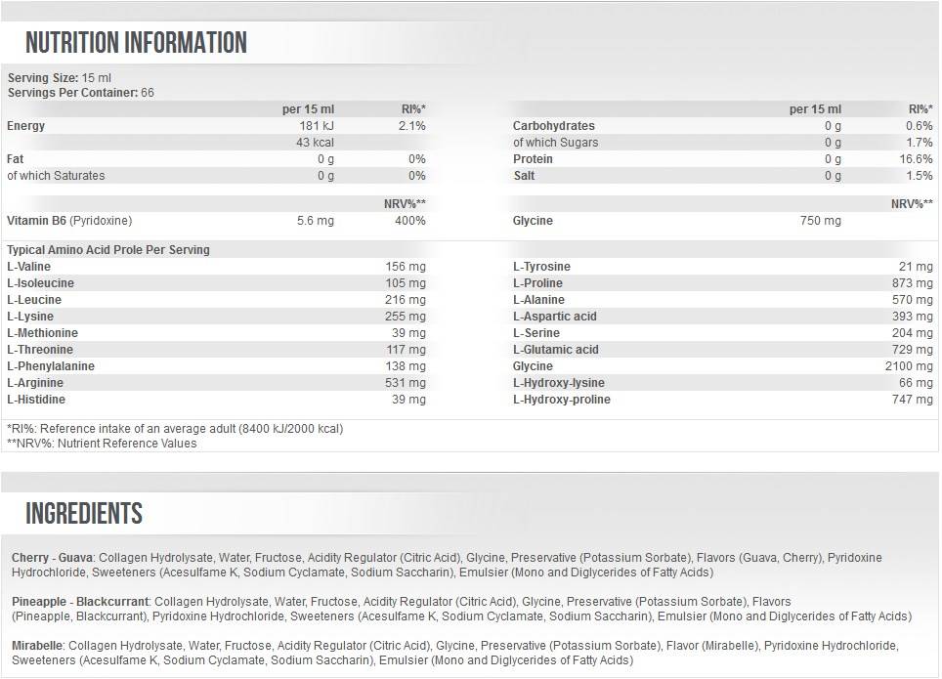Select the Salt row label

(x=524, y=176)
